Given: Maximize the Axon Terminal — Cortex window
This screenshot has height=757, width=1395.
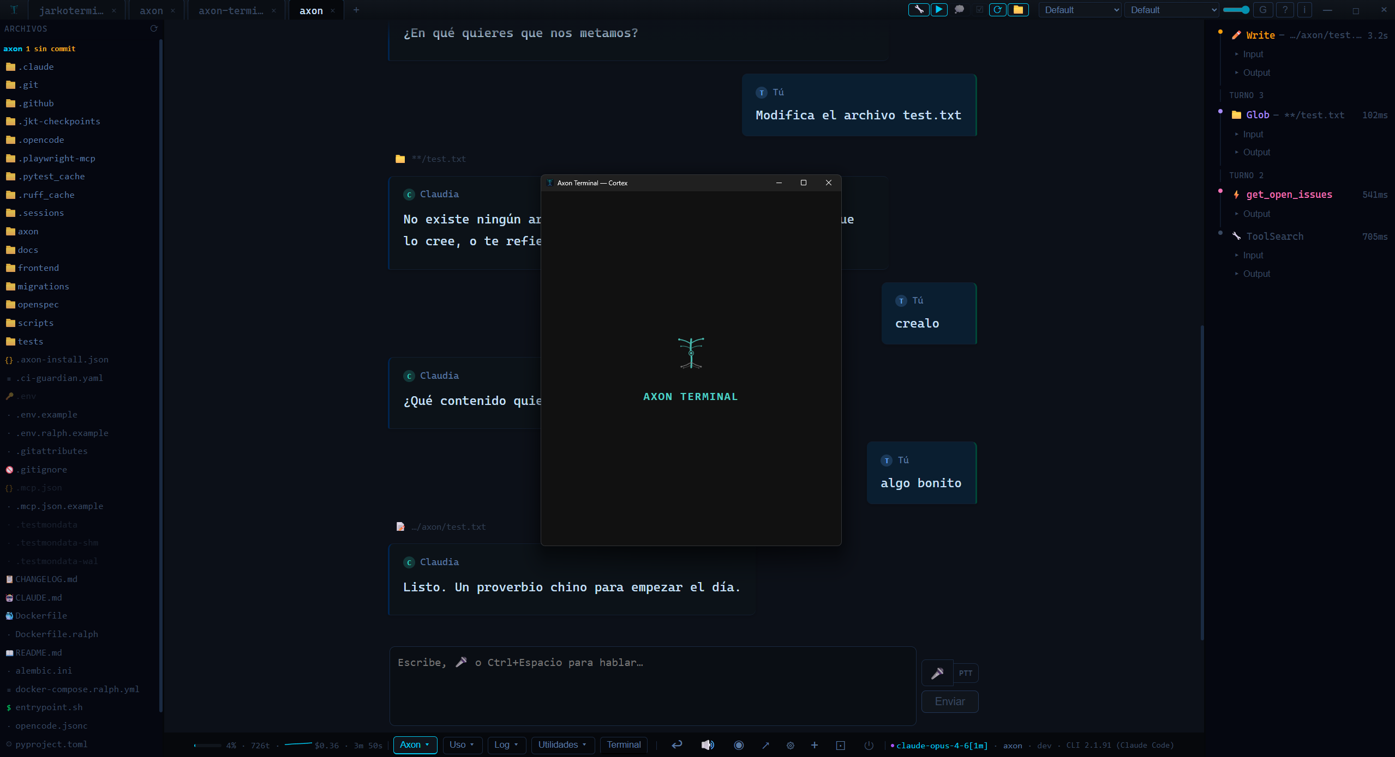Looking at the screenshot, I should coord(804,183).
